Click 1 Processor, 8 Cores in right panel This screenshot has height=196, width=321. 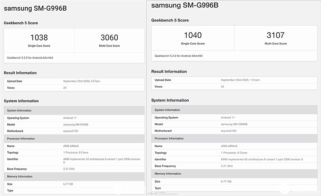pyautogui.click(x=234, y=153)
